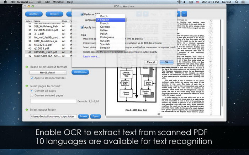249x155 pixels.
Task: Click the Open output folder button
Action: pos(95,116)
